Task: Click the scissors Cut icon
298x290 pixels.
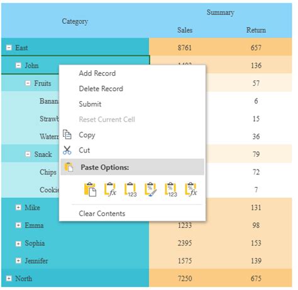Action: coord(67,150)
